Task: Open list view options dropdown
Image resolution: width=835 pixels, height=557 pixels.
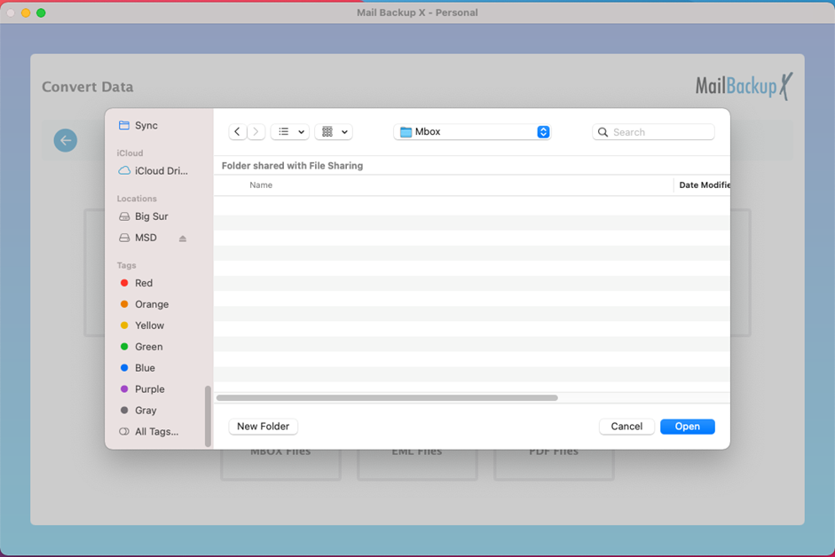Action: click(290, 131)
